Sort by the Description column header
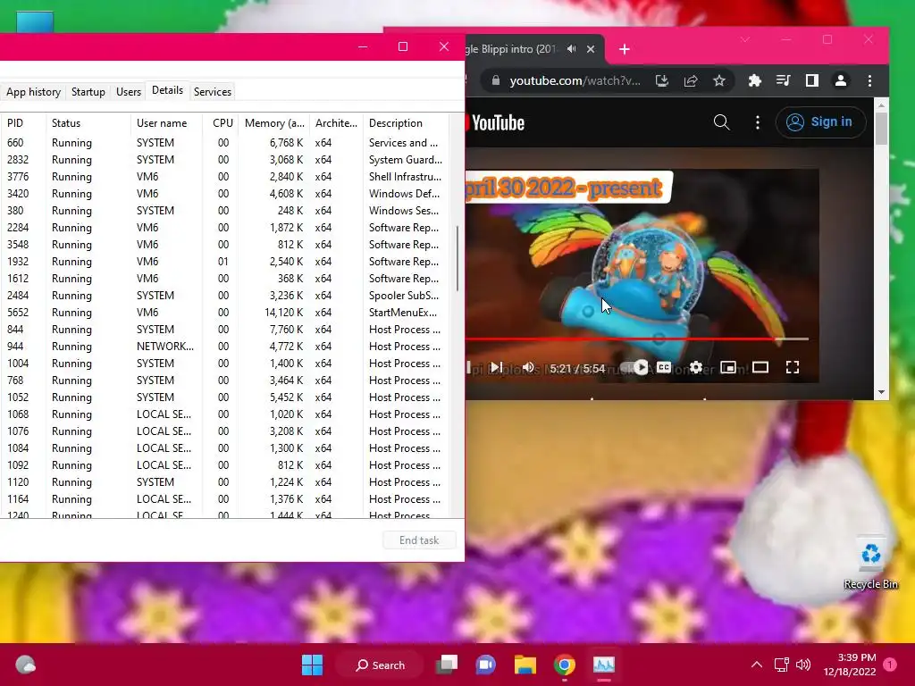Viewport: 915px width, 686px height. coord(406,123)
